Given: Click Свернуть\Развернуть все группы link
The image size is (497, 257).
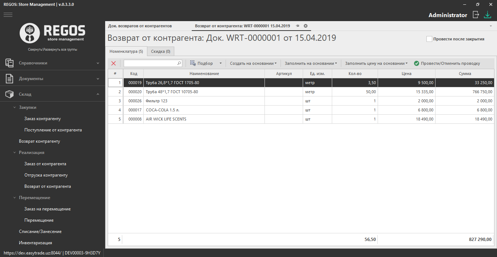Looking at the screenshot, I should click(x=52, y=50).
